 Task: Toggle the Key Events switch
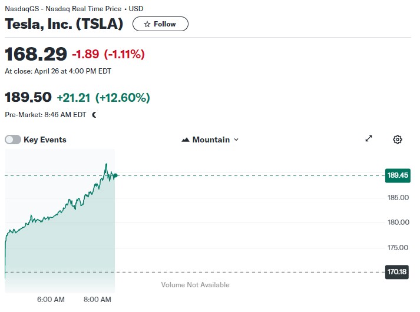pyautogui.click(x=13, y=140)
